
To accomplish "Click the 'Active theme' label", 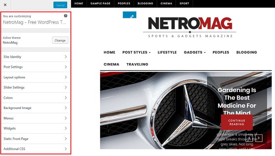I will click(11, 38).
